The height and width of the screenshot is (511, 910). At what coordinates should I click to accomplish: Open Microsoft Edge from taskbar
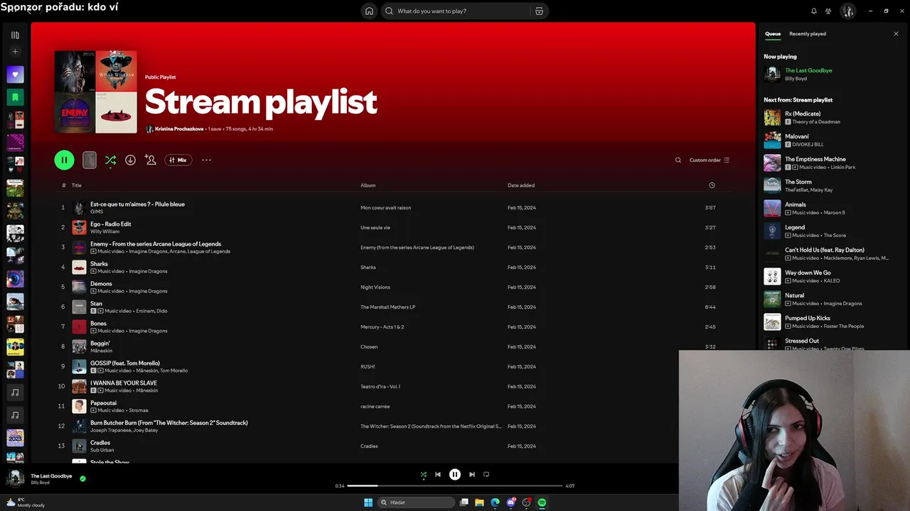[495, 502]
